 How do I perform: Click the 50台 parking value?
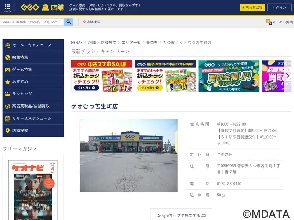[221, 195]
